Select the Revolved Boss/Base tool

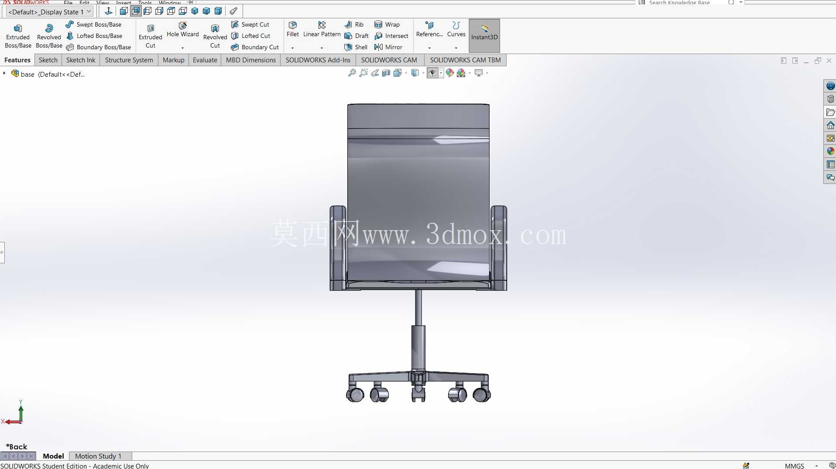tap(49, 36)
